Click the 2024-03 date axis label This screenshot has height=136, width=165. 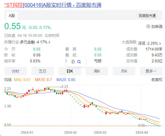click(100, 133)
